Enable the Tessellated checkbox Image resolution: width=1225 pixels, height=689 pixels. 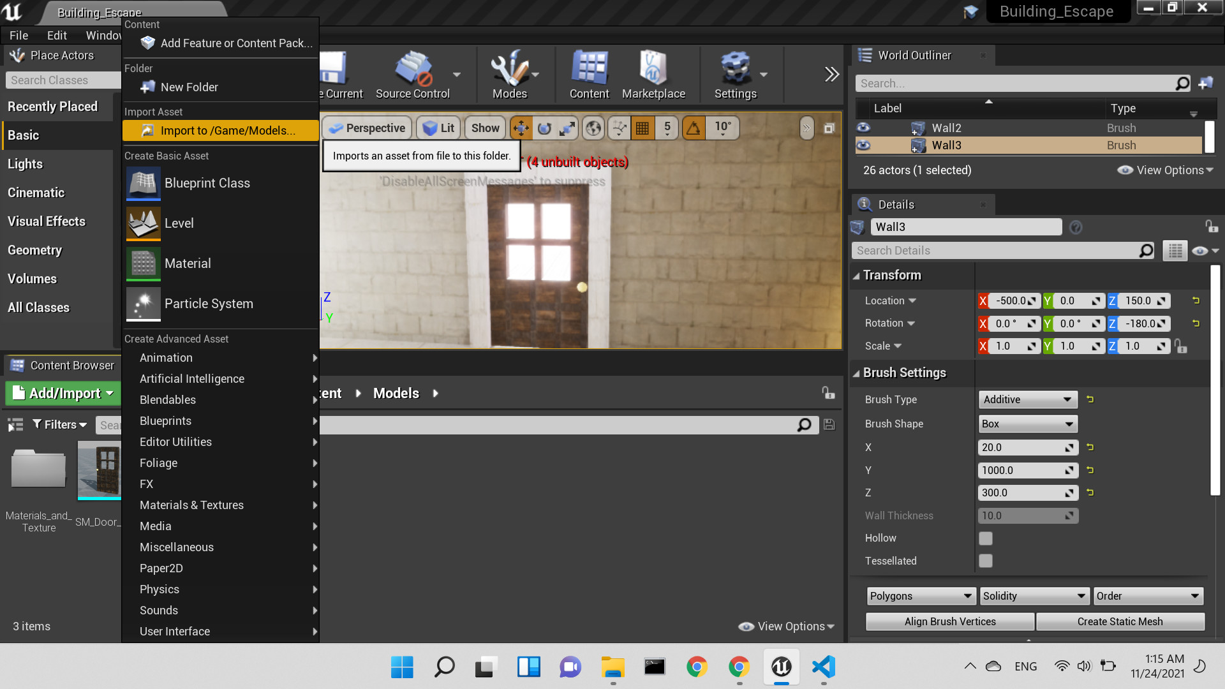986,561
